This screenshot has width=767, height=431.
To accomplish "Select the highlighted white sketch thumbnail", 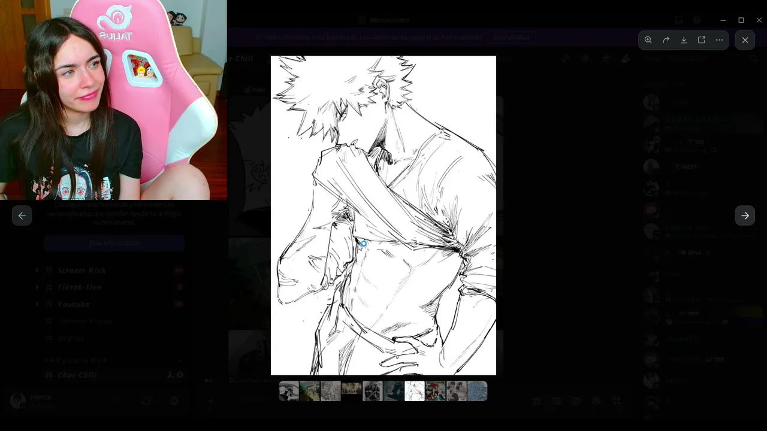I will click(415, 391).
